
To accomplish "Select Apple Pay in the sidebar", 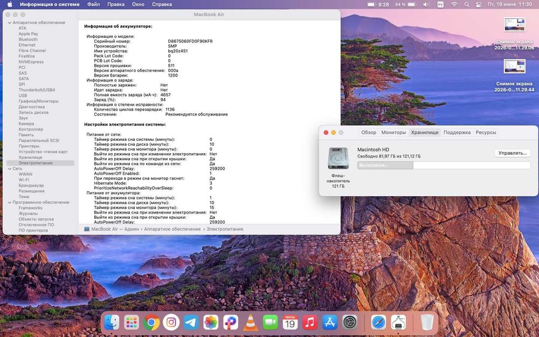I will pyautogui.click(x=28, y=34).
